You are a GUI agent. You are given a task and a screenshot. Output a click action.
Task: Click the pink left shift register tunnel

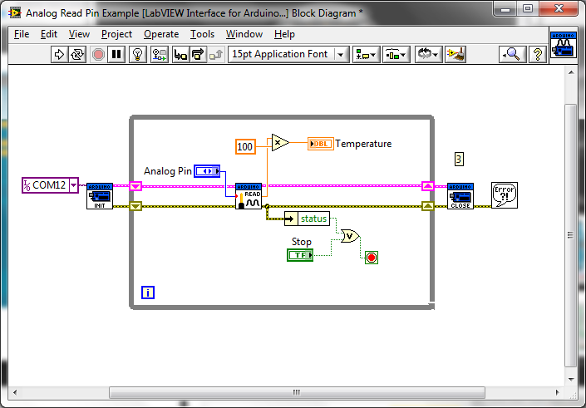pos(135,185)
